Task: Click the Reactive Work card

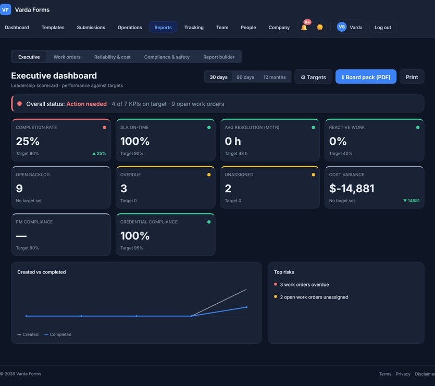Action: point(374,140)
